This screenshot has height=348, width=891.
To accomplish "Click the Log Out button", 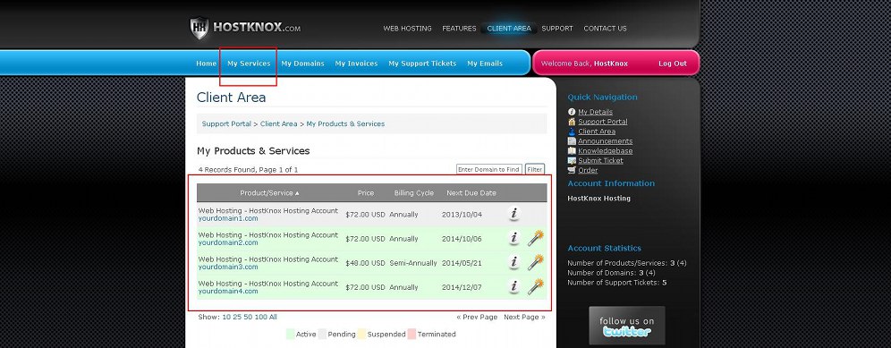I will [x=673, y=64].
